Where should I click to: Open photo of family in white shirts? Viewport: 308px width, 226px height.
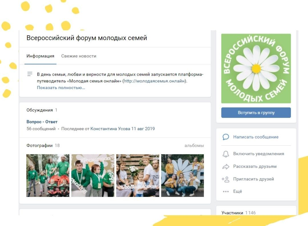point(138,176)
